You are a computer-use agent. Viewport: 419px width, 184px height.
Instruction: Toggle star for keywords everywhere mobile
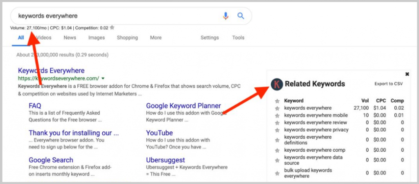click(277, 116)
